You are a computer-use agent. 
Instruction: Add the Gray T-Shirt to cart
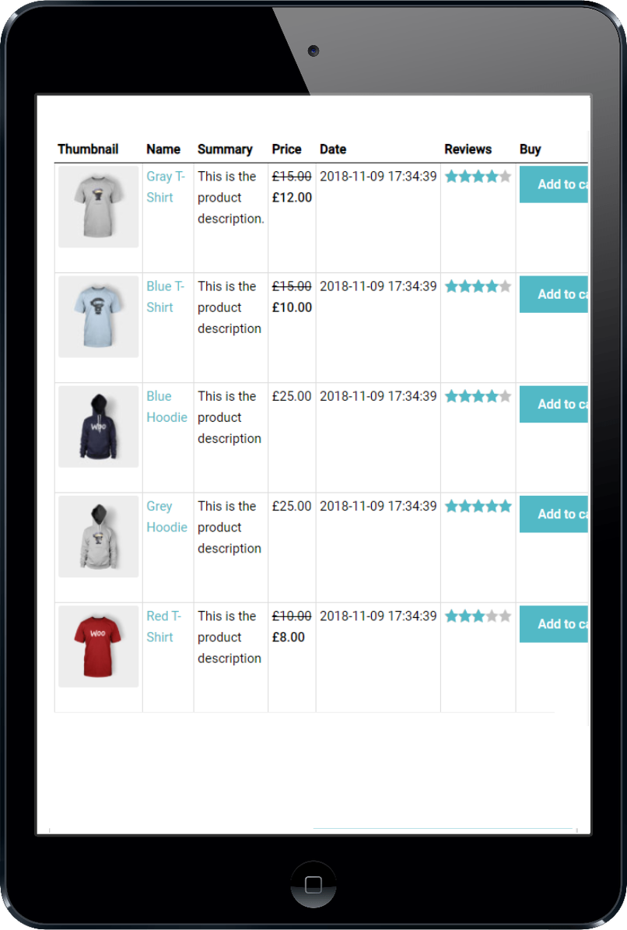coord(554,184)
